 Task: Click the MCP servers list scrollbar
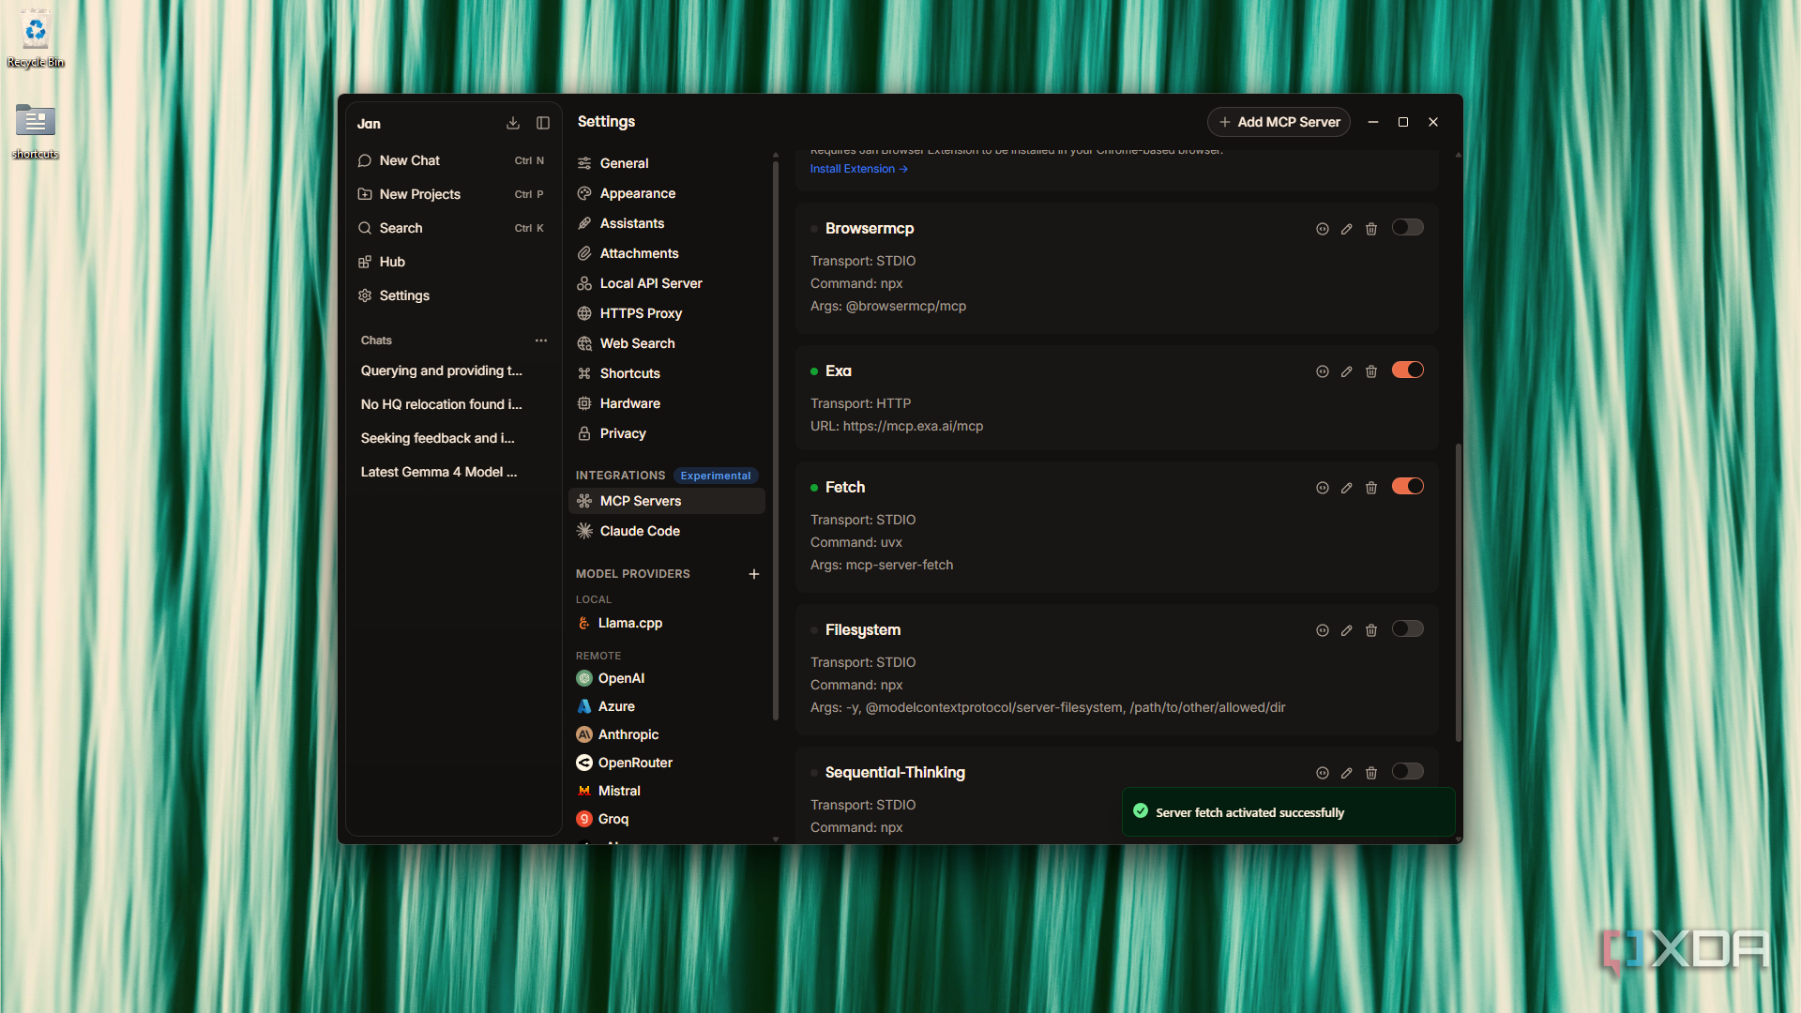click(1458, 593)
